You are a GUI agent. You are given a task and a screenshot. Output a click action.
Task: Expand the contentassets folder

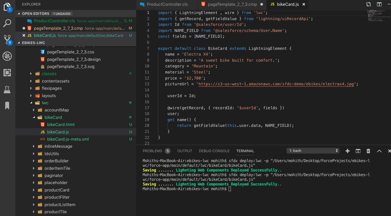(31, 81)
